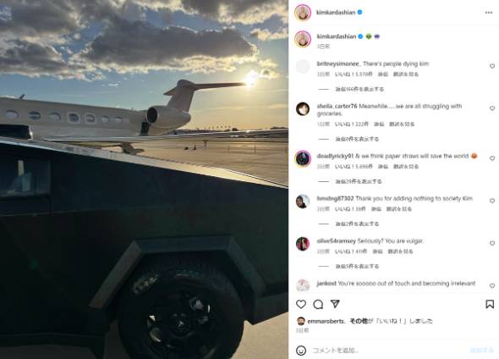
Task: Open comments via the speech bubble icon
Action: point(318,304)
